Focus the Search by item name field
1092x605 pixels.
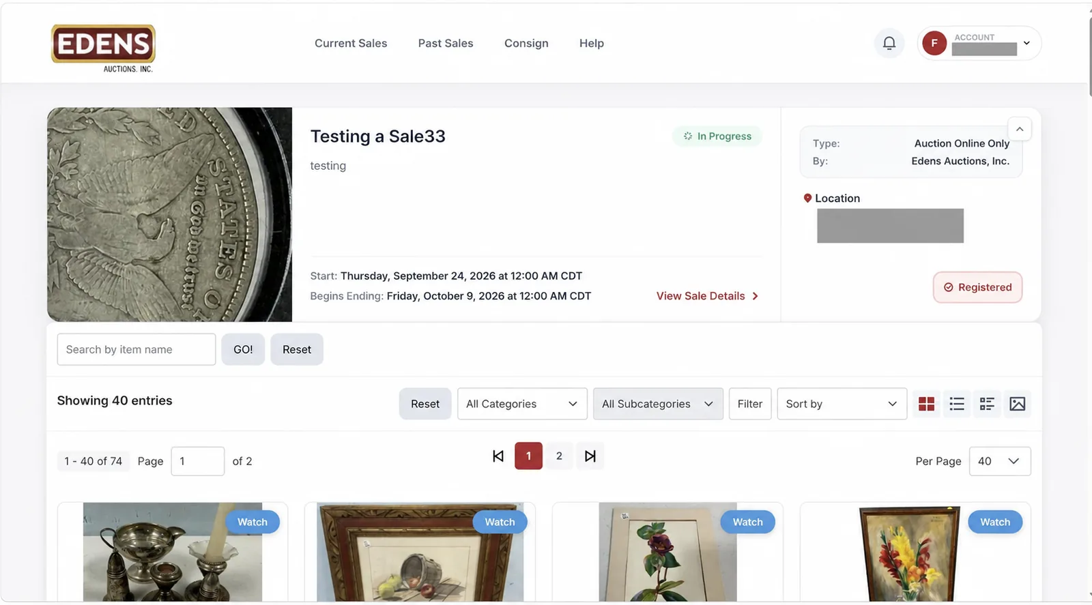pos(136,349)
